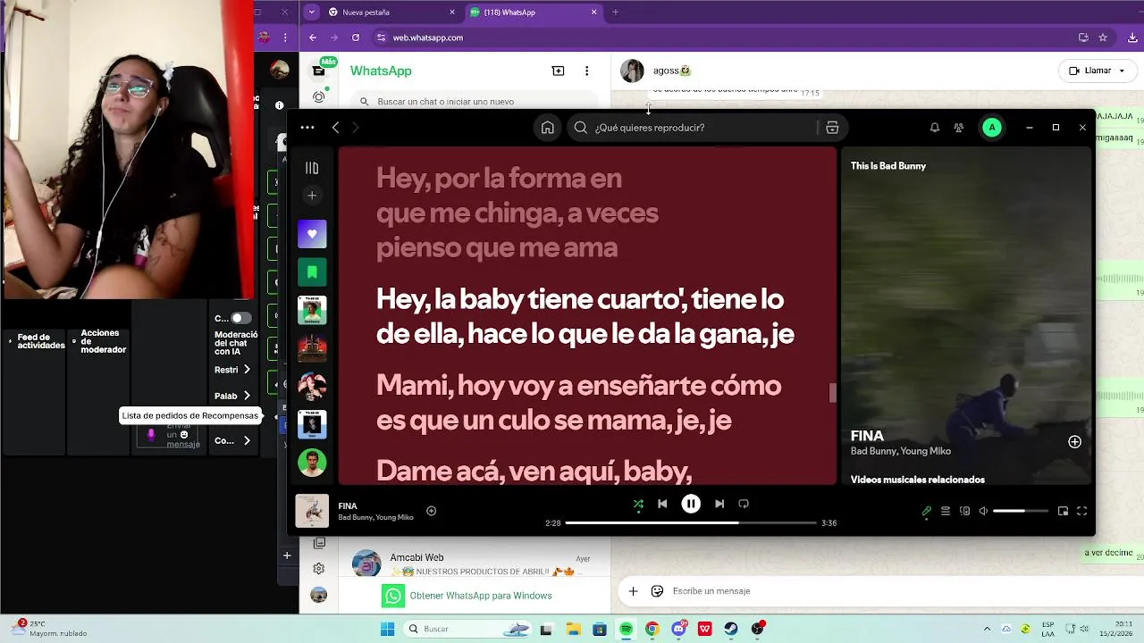
Task: Click Obtener WhatsApp para Windows
Action: click(480, 596)
